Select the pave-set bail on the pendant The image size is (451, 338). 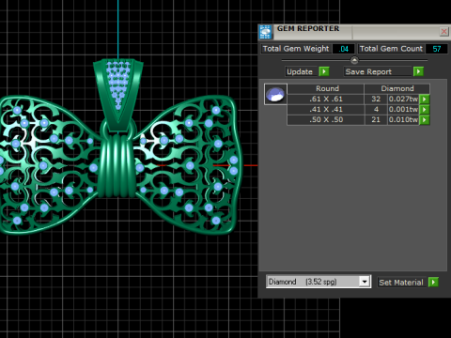pos(118,94)
